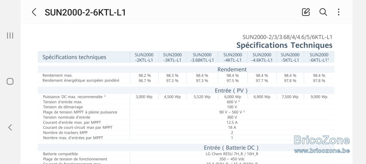Tap the Tension de démarrage row label
The image size is (366, 164).
pos(63,107)
